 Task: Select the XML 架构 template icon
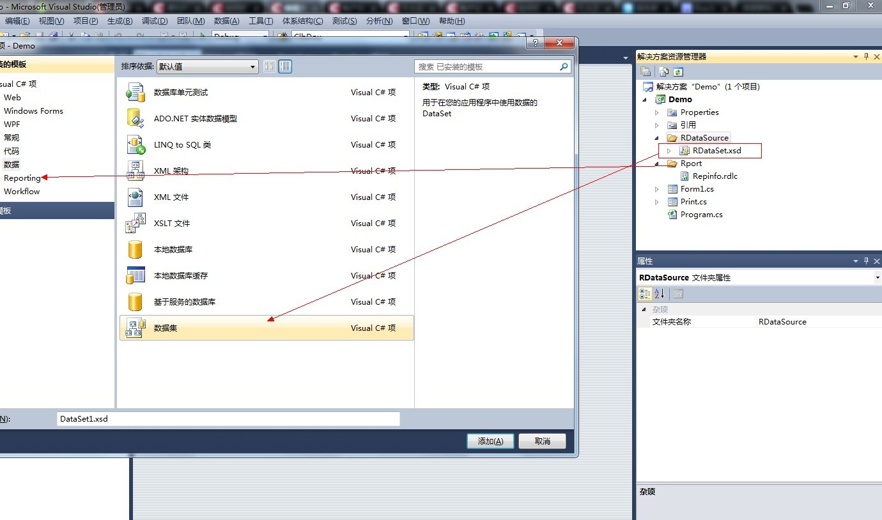(135, 171)
